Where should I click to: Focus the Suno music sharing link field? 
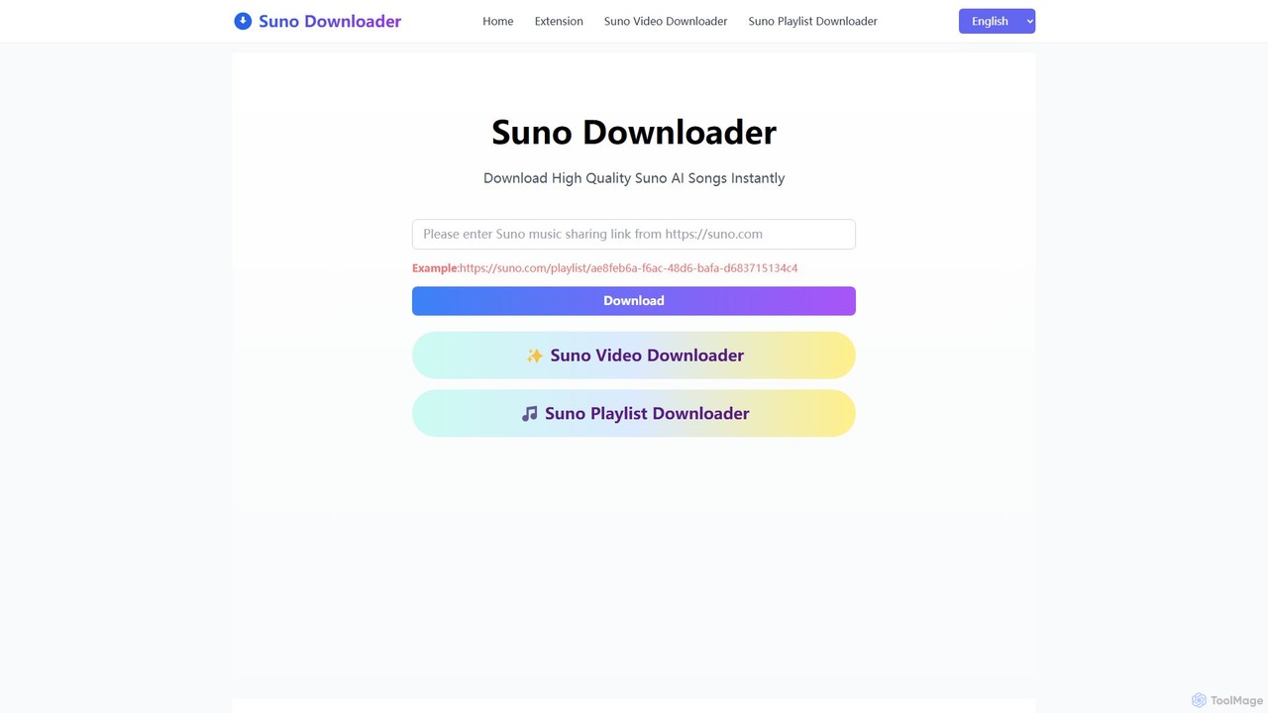pyautogui.click(x=634, y=234)
